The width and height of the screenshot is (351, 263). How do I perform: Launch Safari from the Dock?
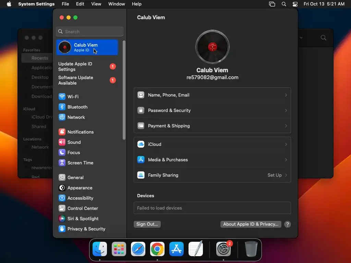138,249
